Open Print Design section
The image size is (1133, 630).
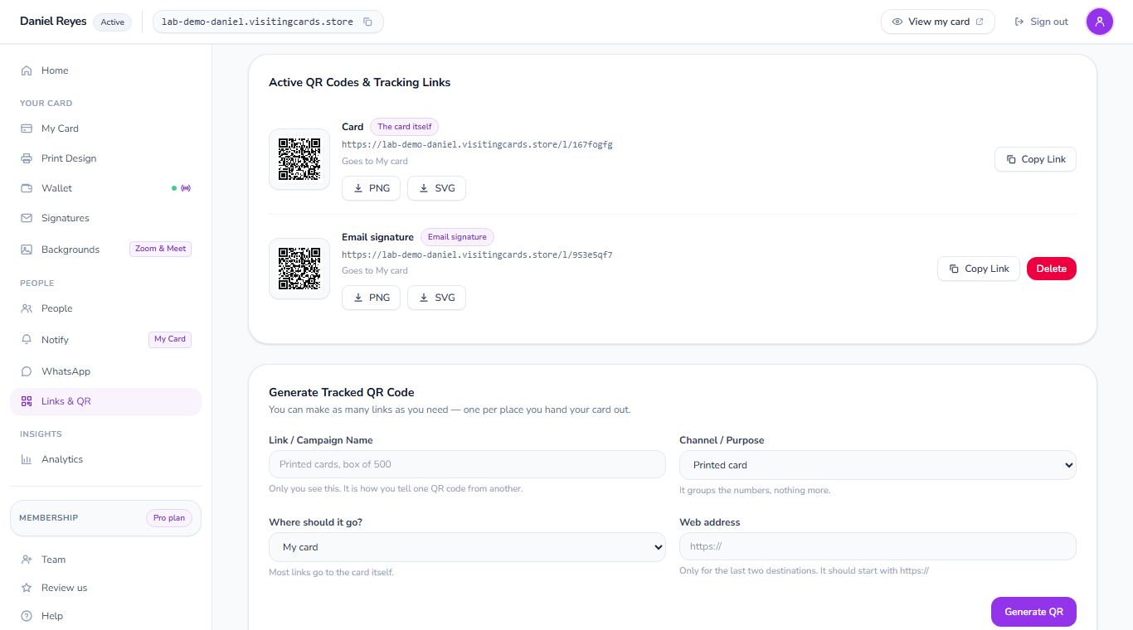[x=105, y=158]
